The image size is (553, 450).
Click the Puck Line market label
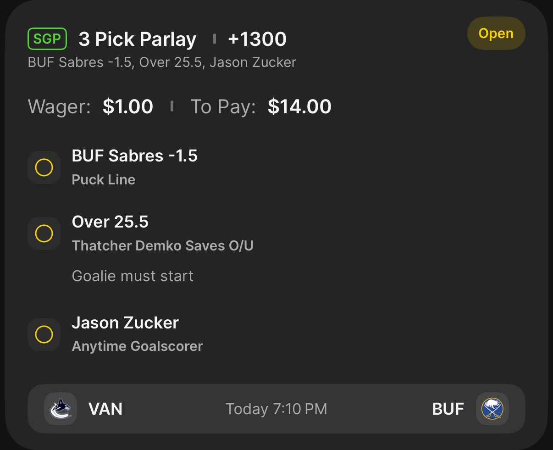pos(104,180)
